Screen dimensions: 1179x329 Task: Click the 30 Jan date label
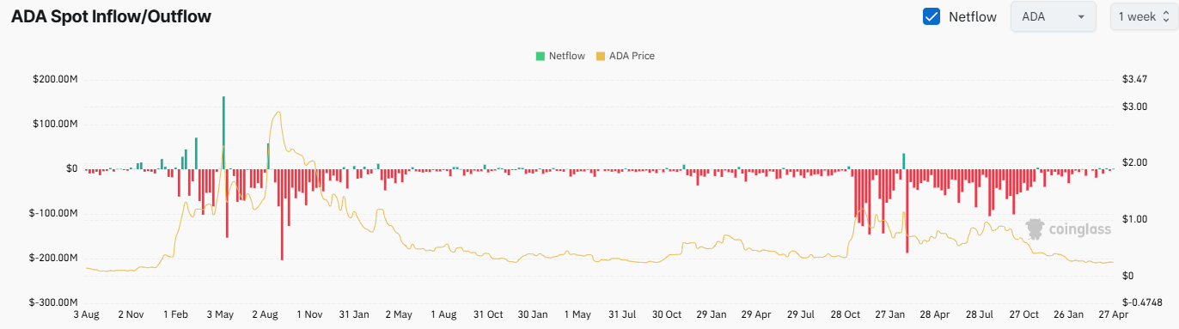point(533,315)
